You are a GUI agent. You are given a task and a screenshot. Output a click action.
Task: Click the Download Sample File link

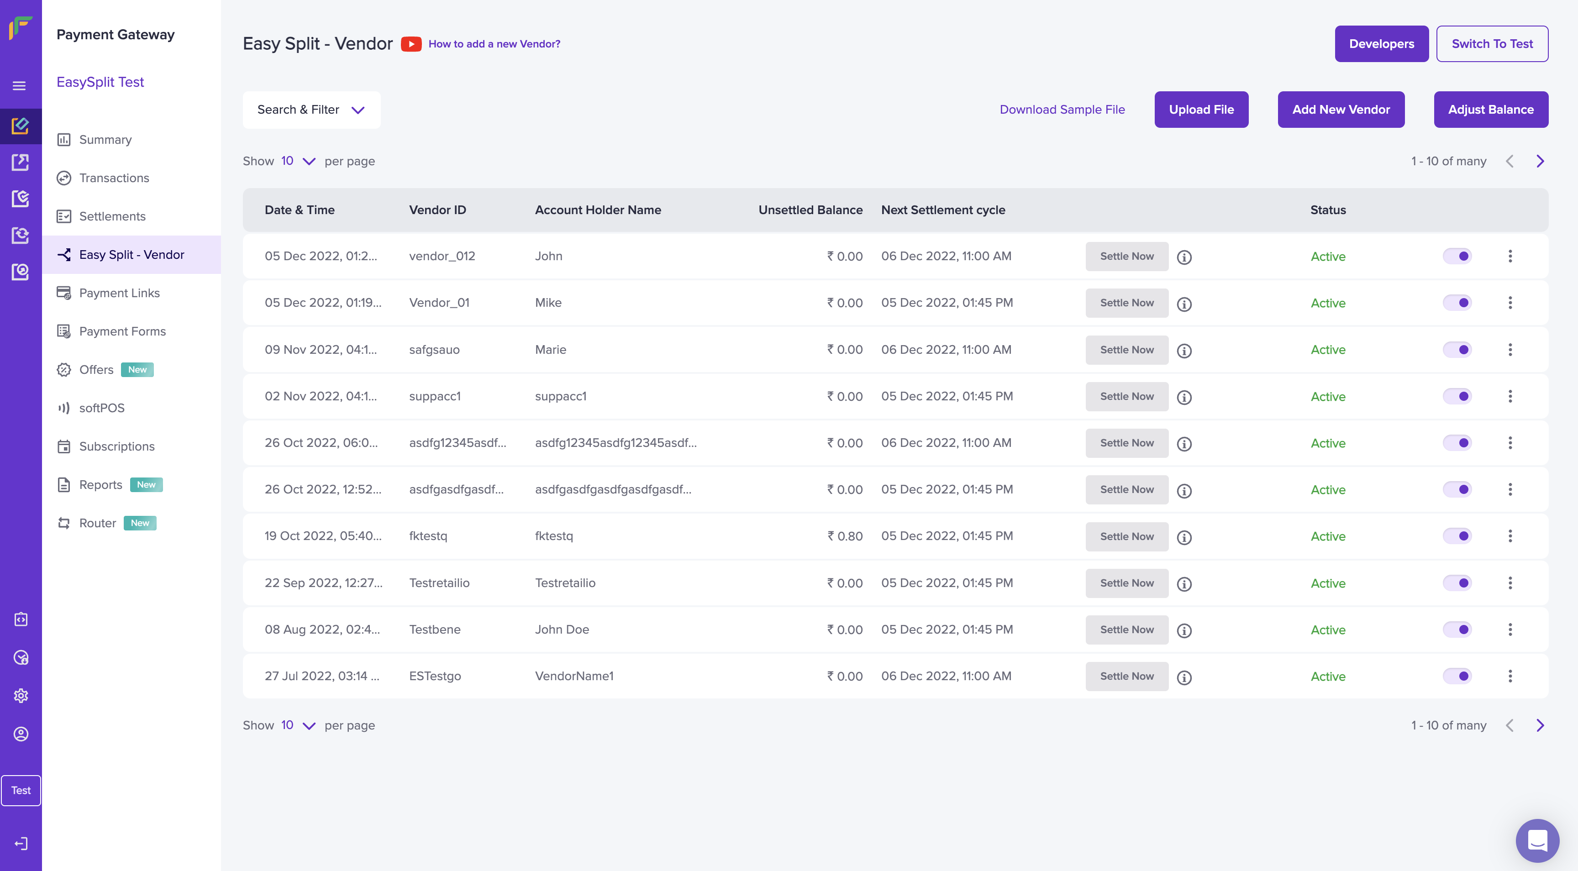pyautogui.click(x=1062, y=110)
